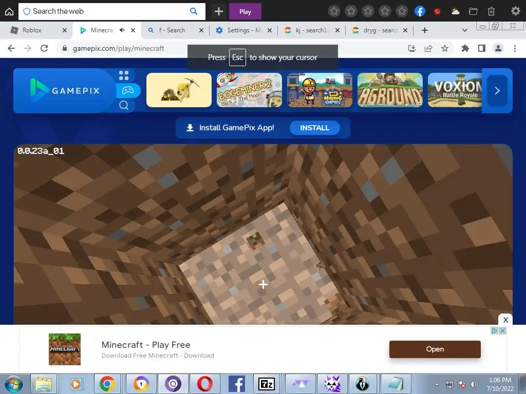The width and height of the screenshot is (526, 394).
Task: Open the Voxiom Battle Royale thumbnail
Action: tap(455, 90)
